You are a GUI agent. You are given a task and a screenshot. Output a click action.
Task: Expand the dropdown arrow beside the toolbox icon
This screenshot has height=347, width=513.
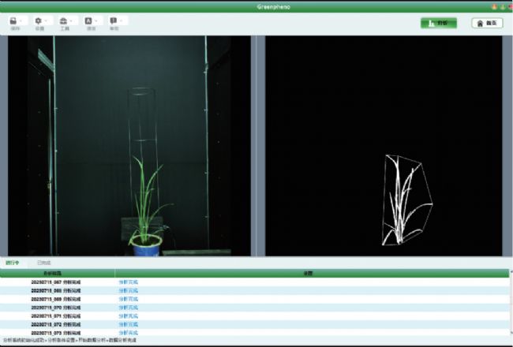[x=73, y=21]
